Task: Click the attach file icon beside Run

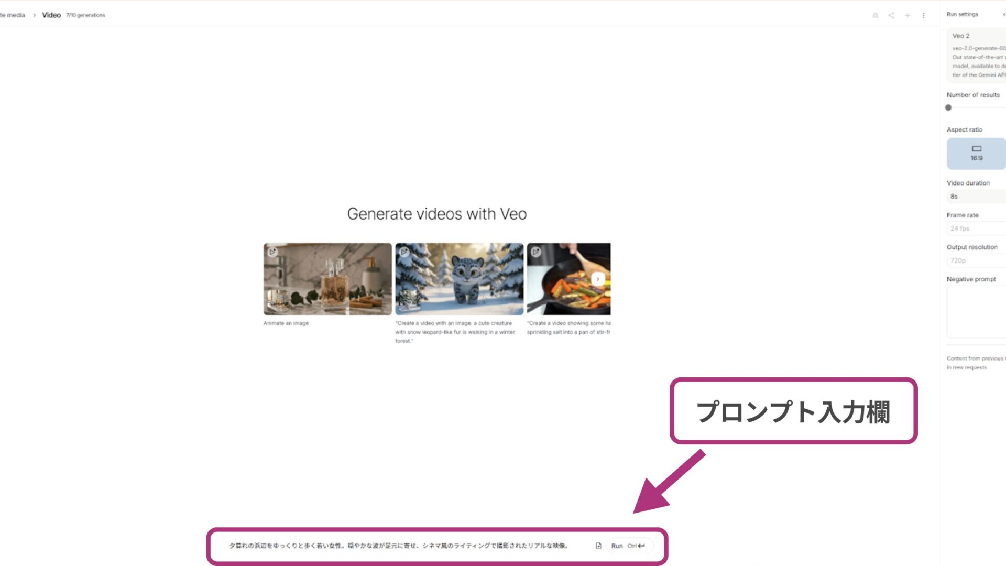Action: tap(598, 545)
